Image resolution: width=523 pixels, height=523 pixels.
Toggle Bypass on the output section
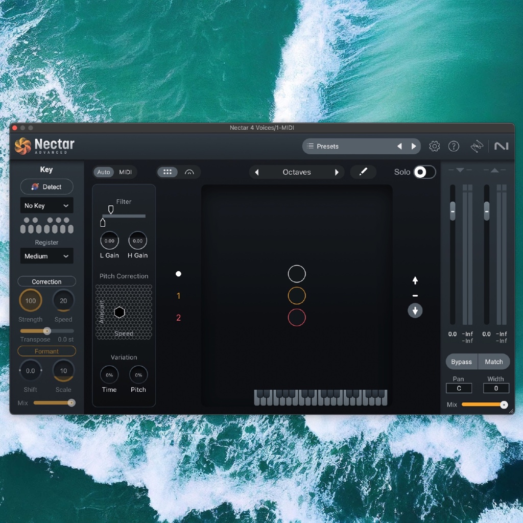[461, 362]
